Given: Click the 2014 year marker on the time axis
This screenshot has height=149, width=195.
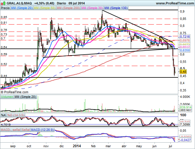Looking at the screenshot, I should (77, 145).
